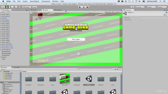Open macOS Spotlight search
168x94 pixels.
[x=160, y=1]
